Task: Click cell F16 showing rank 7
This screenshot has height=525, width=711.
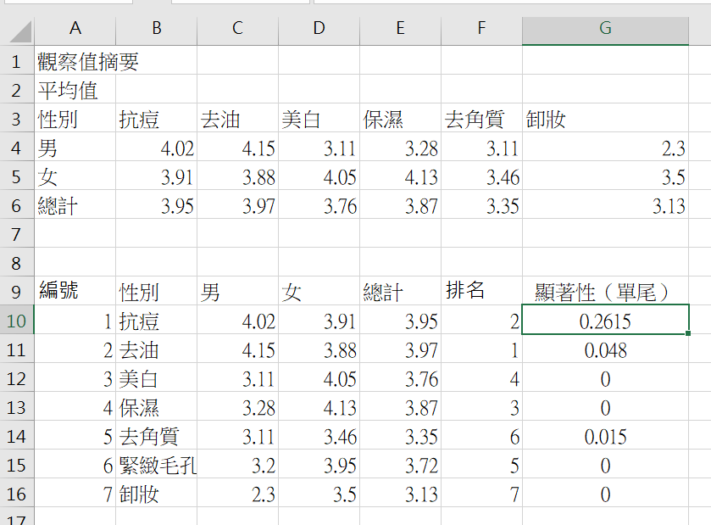Action: point(481,494)
